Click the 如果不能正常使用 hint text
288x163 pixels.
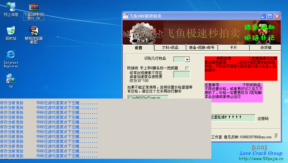160,89
